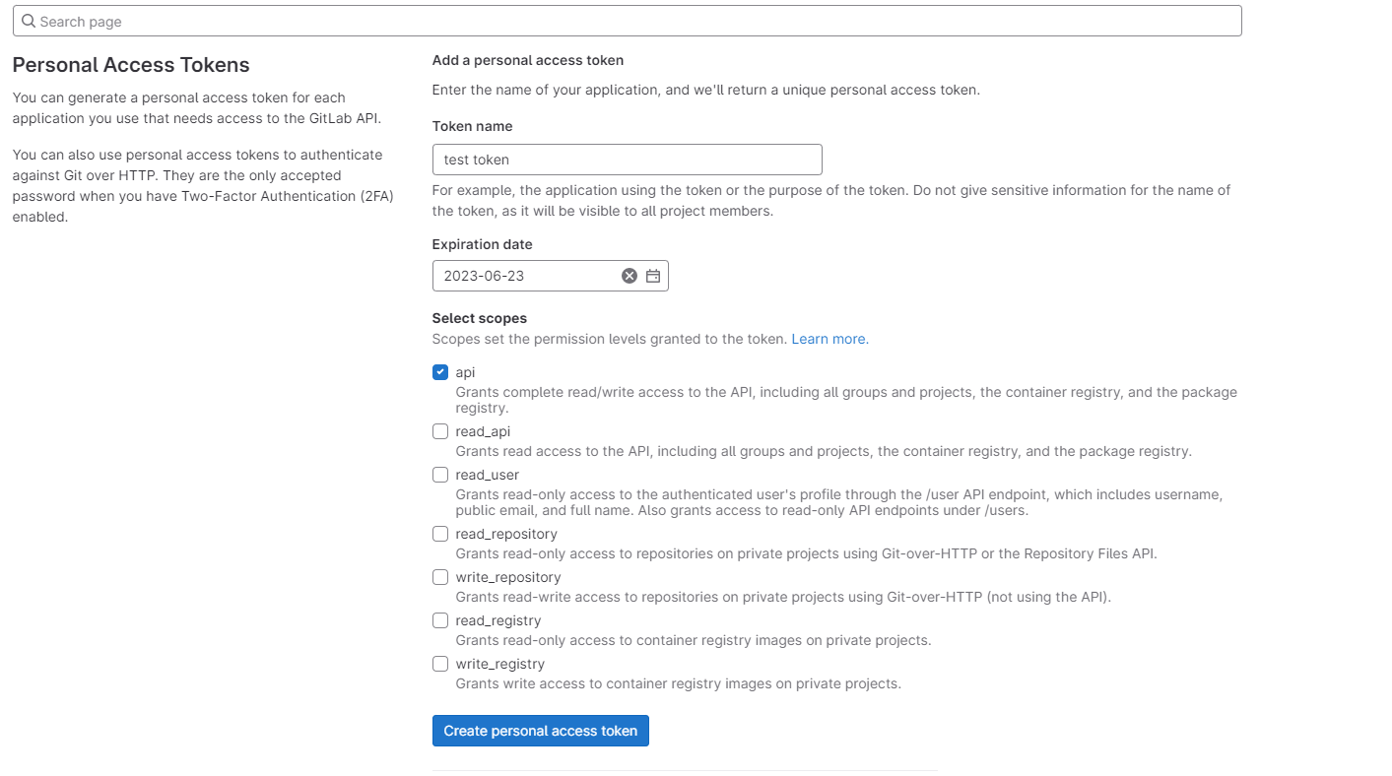
Task: Uncheck the api scope
Action: [x=440, y=372]
